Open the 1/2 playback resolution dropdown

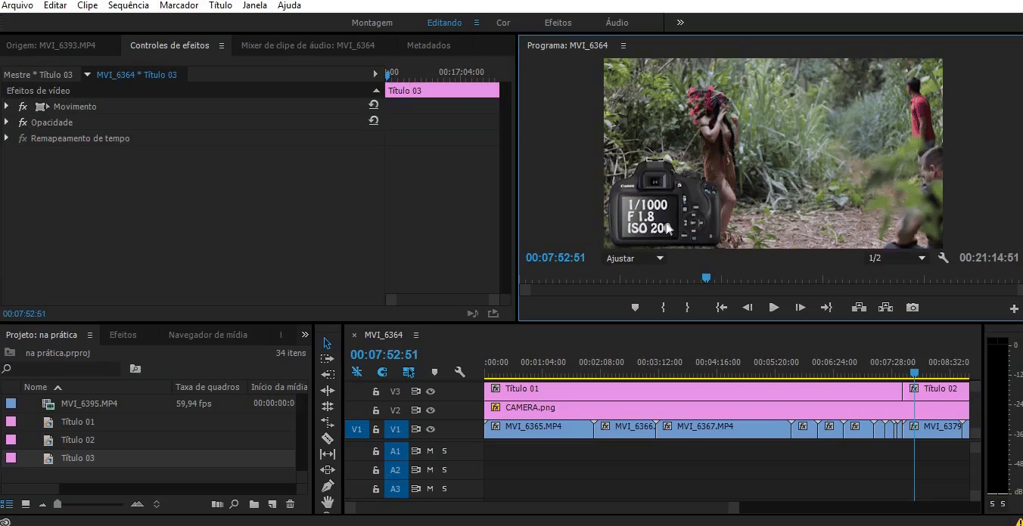[897, 258]
